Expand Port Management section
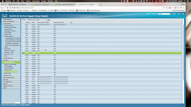The image size is (191, 107). [8, 58]
